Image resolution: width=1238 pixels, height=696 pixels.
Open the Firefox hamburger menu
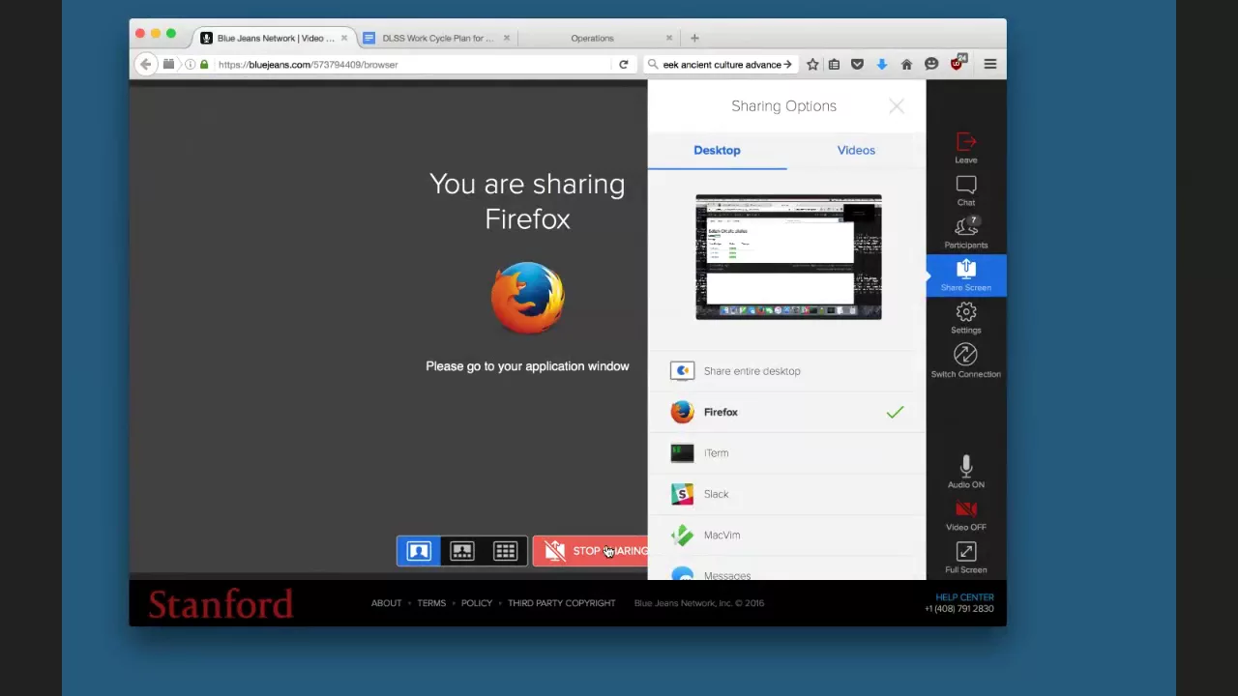989,65
